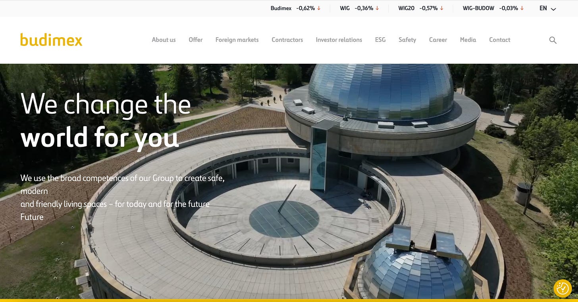This screenshot has width=578, height=302.
Task: Click the yellow cookie settings badge
Action: (563, 289)
